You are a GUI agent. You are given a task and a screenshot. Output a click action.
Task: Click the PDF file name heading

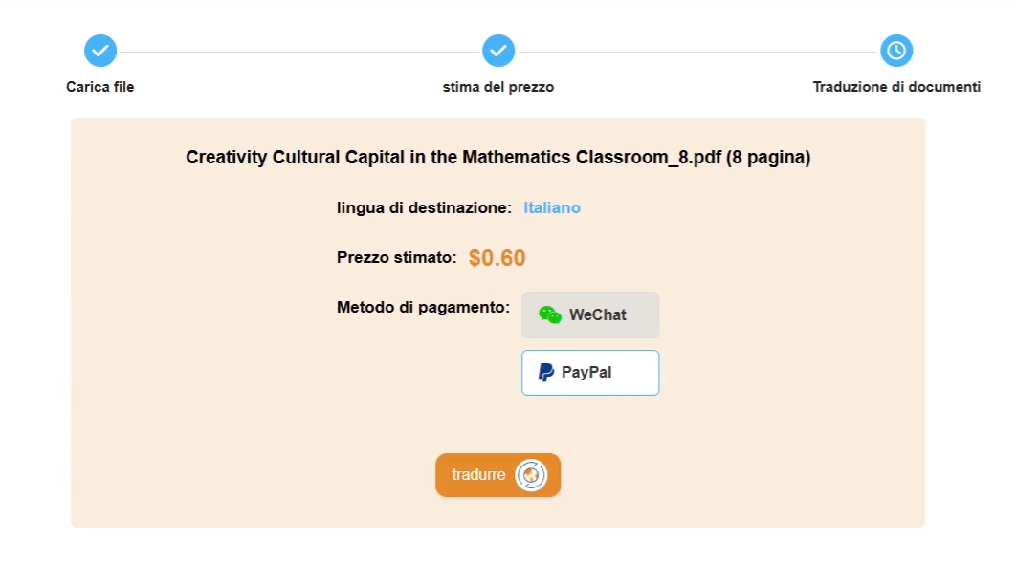click(x=498, y=158)
